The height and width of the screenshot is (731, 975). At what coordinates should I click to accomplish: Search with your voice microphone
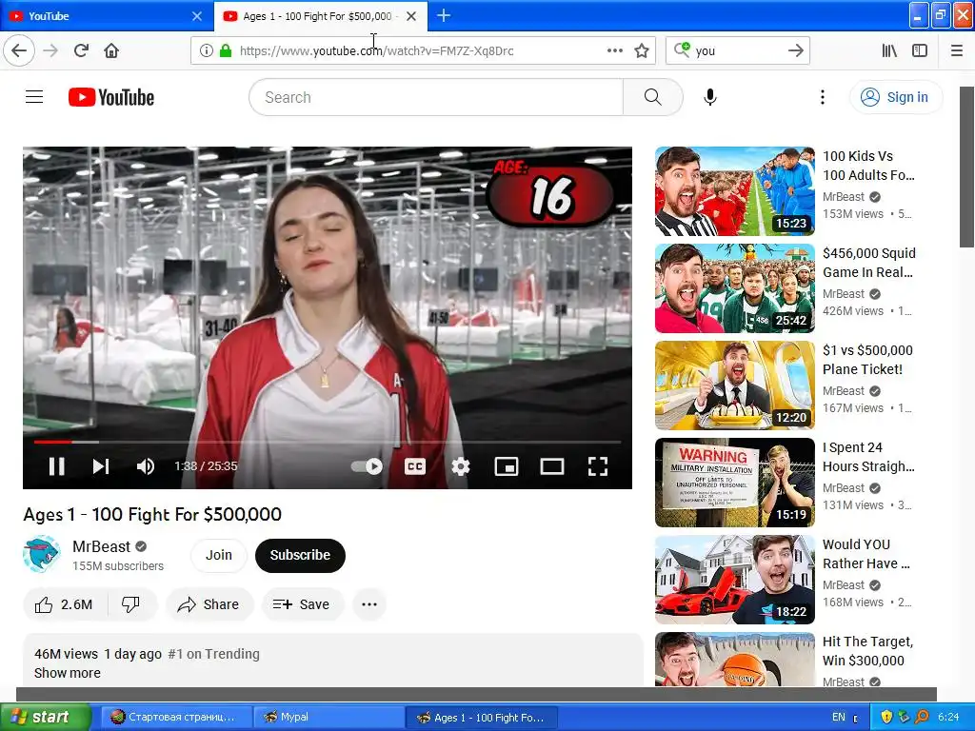tap(710, 97)
